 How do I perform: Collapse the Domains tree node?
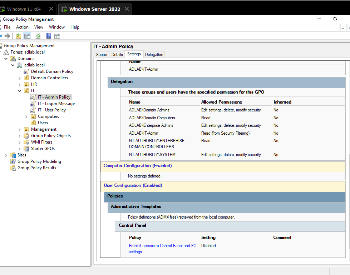click(6, 59)
